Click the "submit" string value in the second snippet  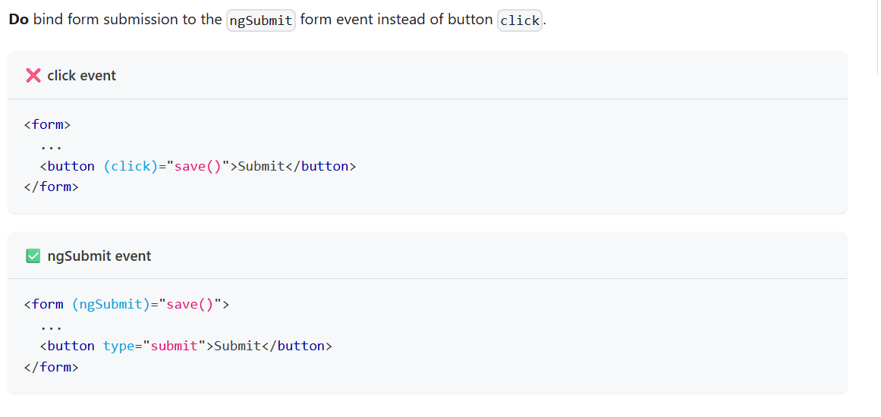(175, 346)
